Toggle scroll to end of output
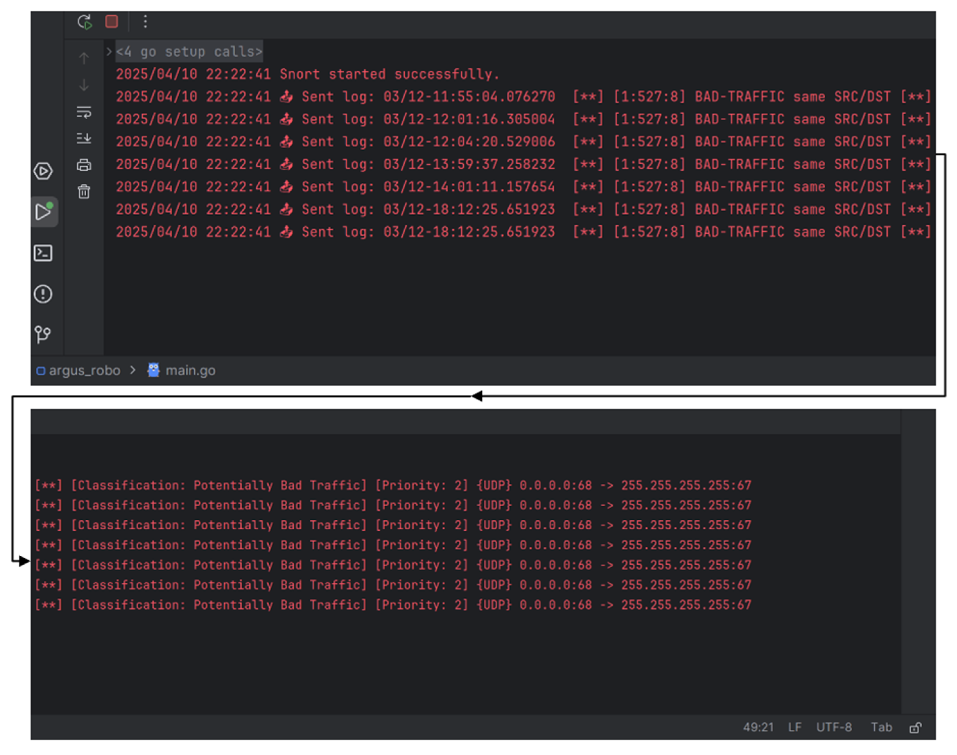Screen dimensions: 957x755 point(83,138)
